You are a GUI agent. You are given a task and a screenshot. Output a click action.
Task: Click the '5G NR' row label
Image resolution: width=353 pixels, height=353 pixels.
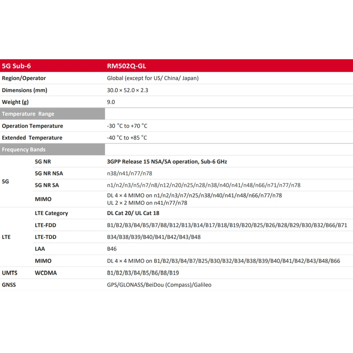[43, 162]
